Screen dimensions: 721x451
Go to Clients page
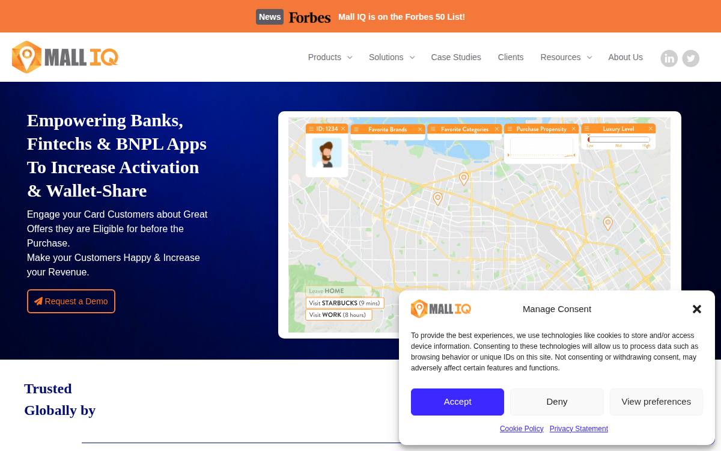[x=511, y=57]
